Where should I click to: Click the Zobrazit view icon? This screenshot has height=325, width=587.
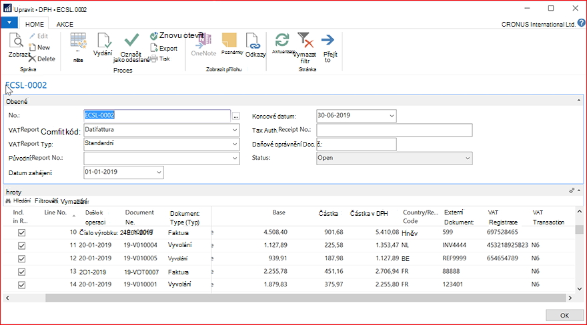16,41
